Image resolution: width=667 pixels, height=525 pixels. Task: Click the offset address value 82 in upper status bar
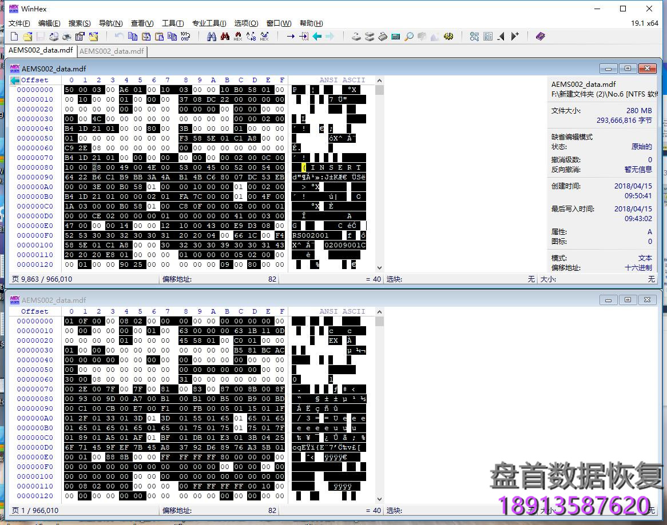(x=272, y=279)
